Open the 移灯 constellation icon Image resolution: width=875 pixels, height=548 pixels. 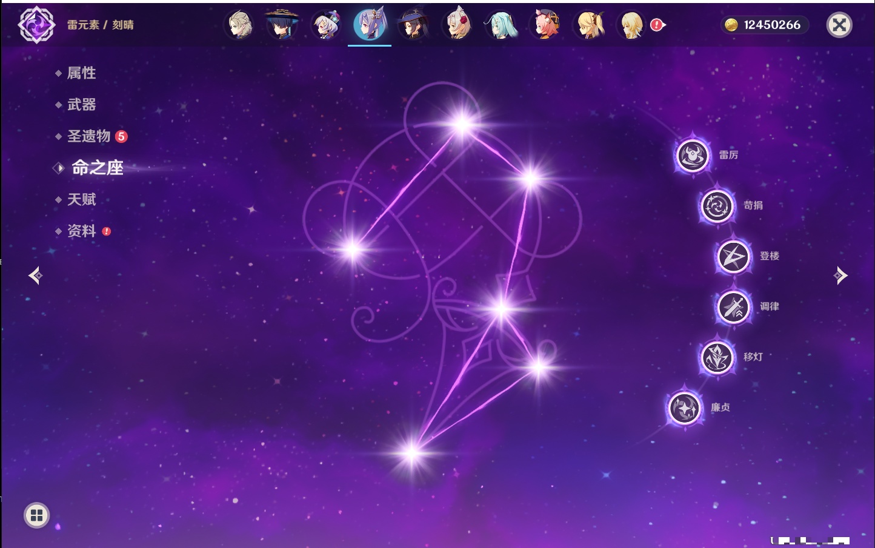(717, 357)
